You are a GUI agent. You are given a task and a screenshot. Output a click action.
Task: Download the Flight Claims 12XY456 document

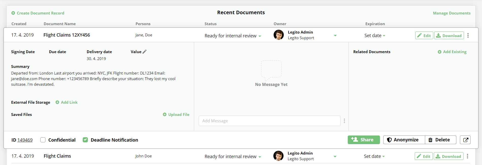pyautogui.click(x=449, y=36)
